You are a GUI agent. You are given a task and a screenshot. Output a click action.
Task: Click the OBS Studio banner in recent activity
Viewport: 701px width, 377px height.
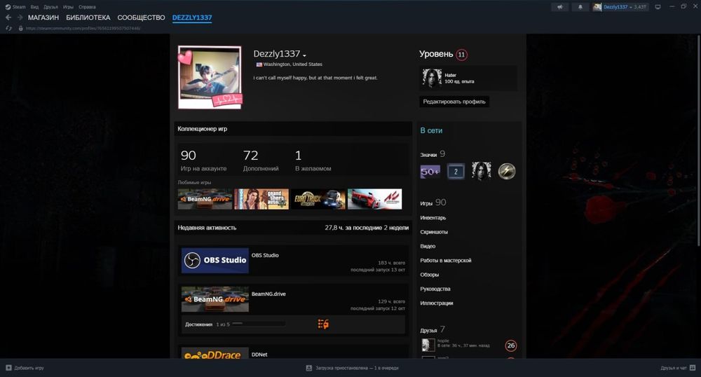215,261
